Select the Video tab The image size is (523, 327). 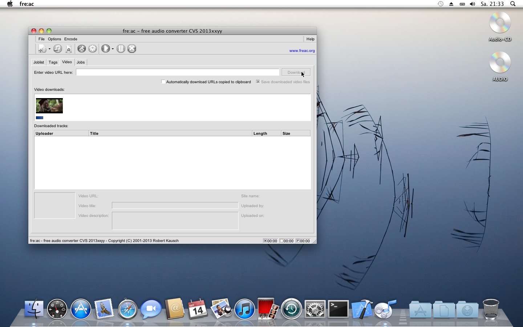click(x=67, y=62)
